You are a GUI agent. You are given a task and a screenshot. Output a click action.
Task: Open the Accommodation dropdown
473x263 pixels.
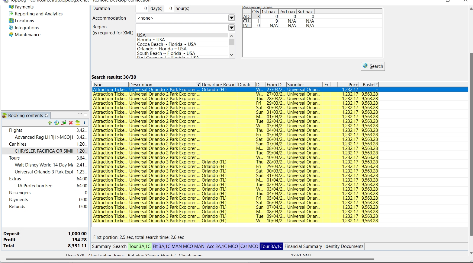[231, 18]
